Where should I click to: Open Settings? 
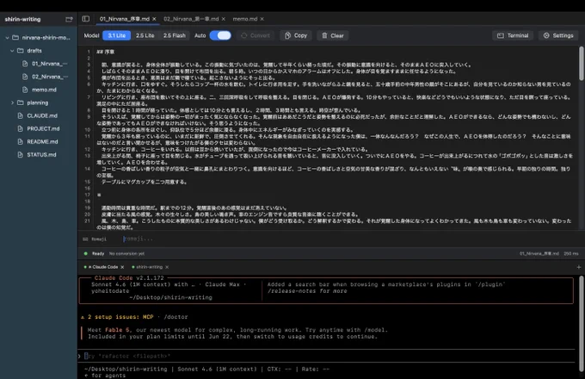(x=558, y=35)
